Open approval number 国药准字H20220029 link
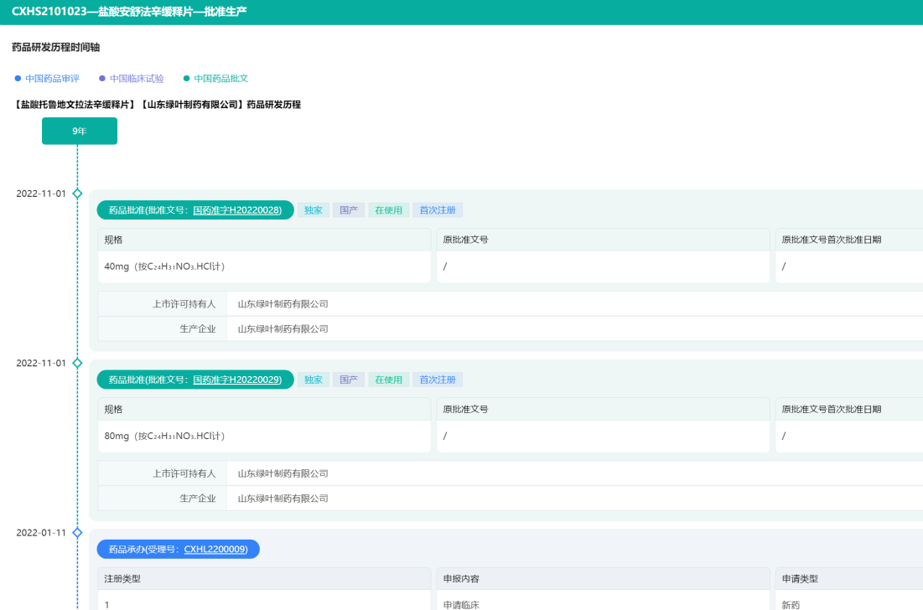Screen dimensions: 923x610 237,380
